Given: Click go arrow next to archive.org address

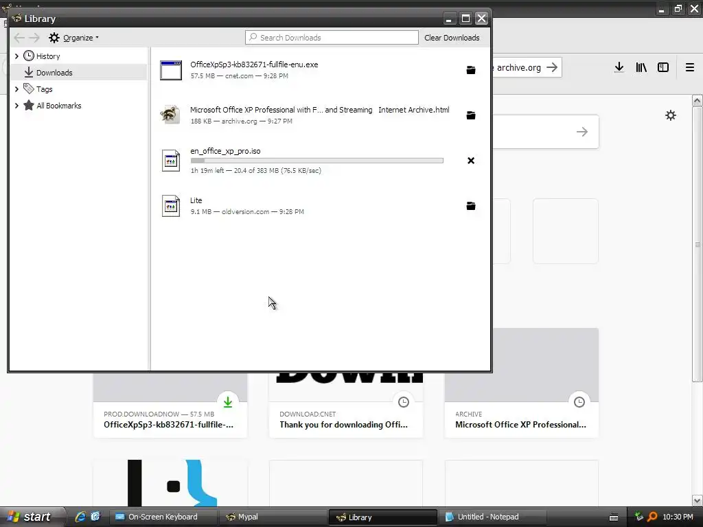Looking at the screenshot, I should coord(553,67).
